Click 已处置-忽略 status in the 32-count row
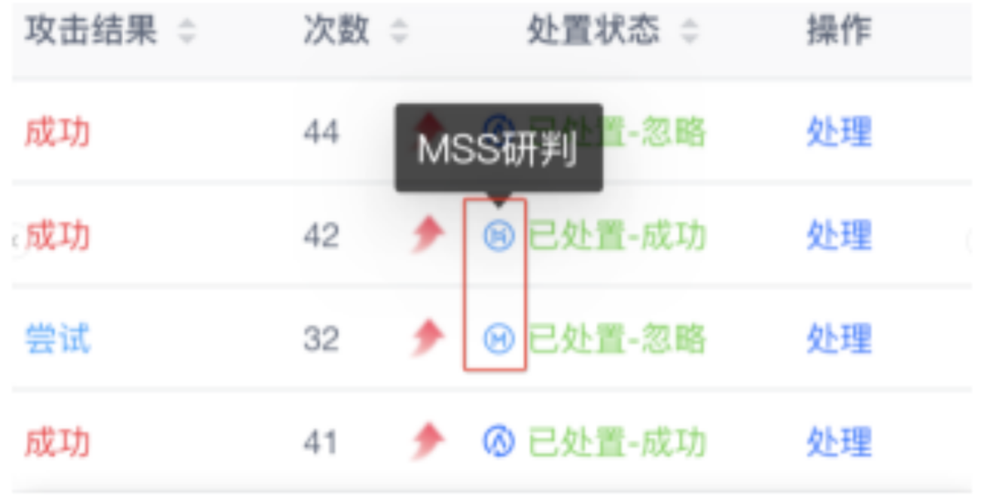Image resolution: width=984 pixels, height=496 pixels. pyautogui.click(x=617, y=338)
